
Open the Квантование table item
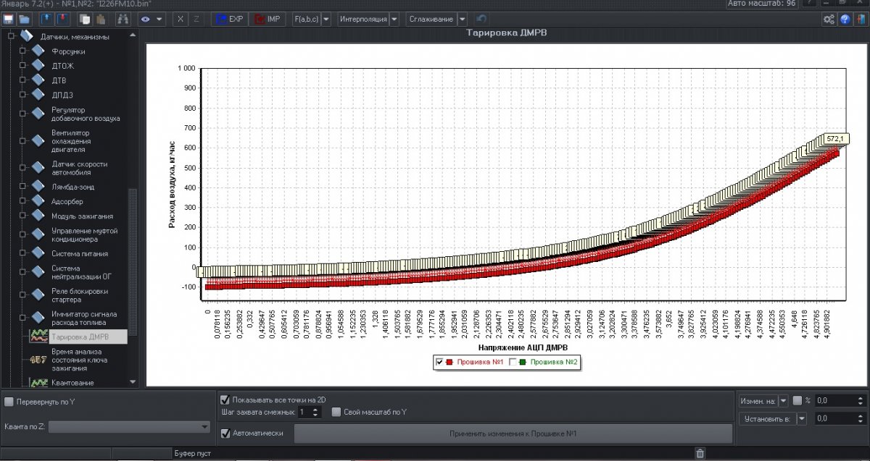point(72,382)
